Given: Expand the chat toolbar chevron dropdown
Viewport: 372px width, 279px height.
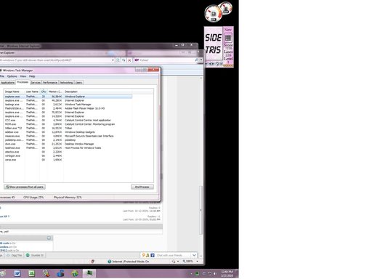Looking at the screenshot, I should point(194,255).
